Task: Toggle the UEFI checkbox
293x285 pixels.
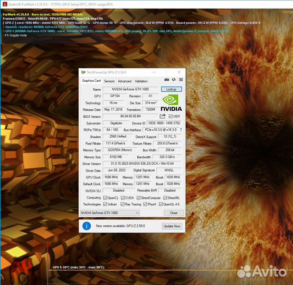Action: pos(171,116)
